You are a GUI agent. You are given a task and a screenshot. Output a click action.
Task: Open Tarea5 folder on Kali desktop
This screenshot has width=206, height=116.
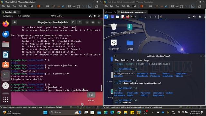pos(130,45)
